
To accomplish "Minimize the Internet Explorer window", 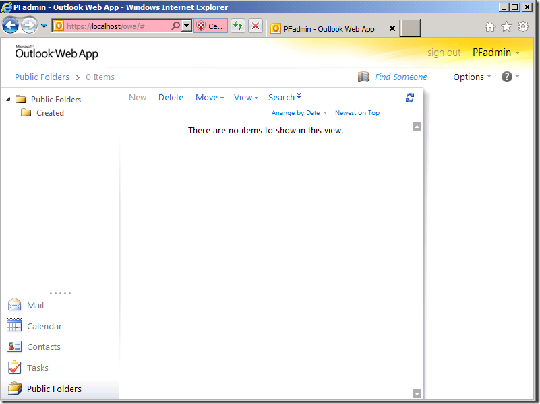I will (504, 7).
